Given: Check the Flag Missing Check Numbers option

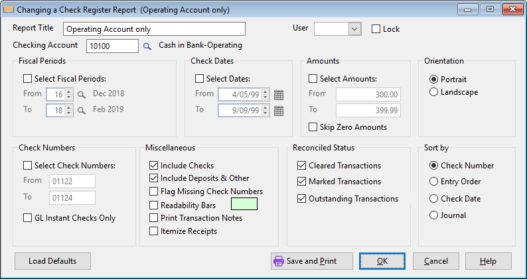Looking at the screenshot, I should click(154, 192).
